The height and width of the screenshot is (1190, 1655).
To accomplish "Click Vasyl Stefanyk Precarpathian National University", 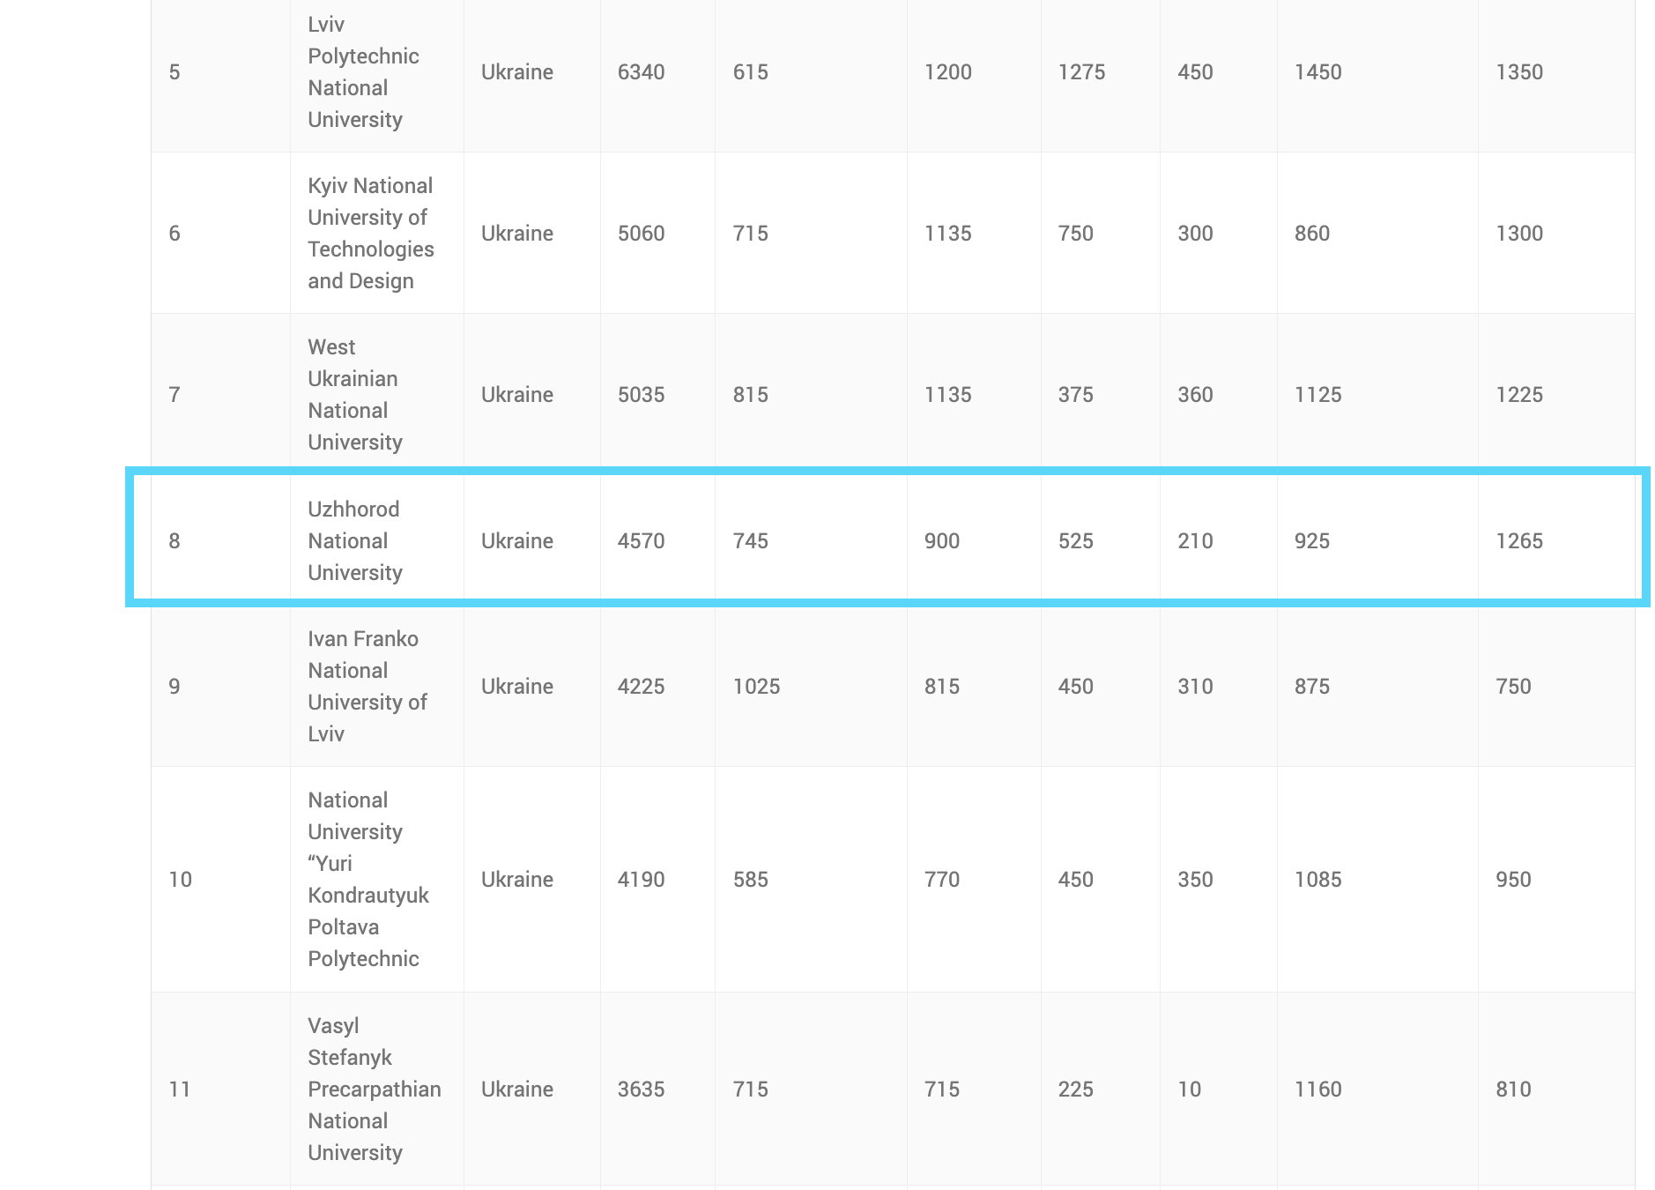I will (x=375, y=1089).
